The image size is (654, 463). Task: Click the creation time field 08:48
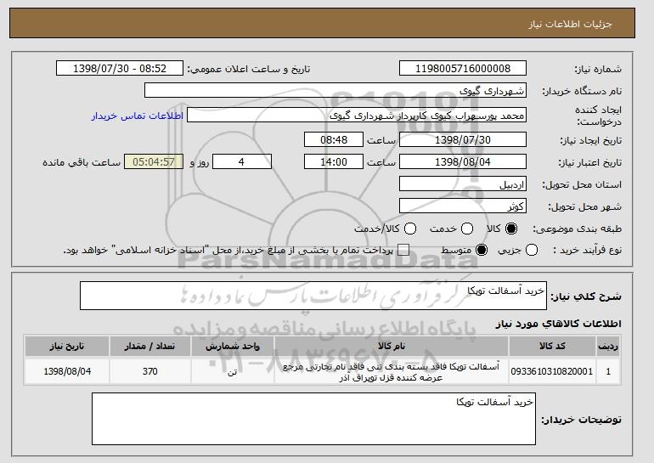(334, 139)
